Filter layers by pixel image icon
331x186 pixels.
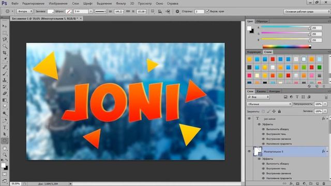(285, 97)
